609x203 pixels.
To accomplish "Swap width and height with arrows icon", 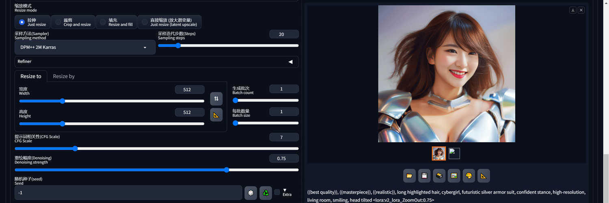I will (x=216, y=99).
